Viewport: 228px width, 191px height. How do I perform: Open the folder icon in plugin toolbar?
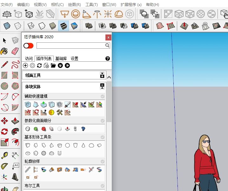point(53,65)
